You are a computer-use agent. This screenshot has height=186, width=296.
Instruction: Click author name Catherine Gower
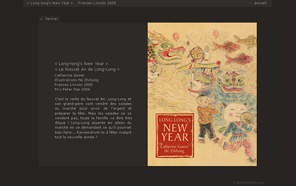tap(70, 75)
